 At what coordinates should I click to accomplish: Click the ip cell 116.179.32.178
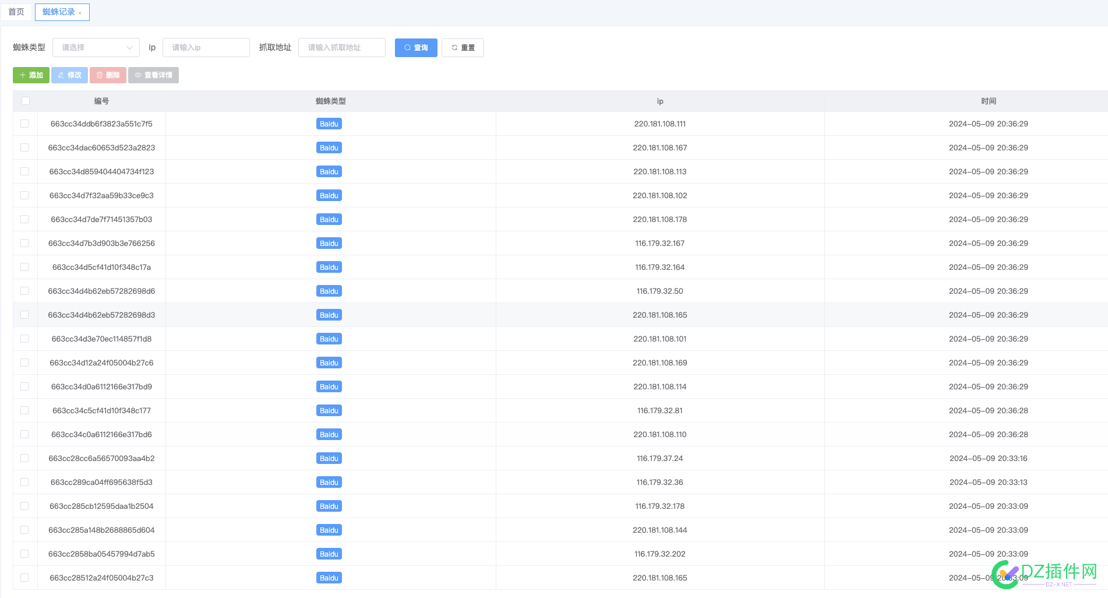coord(660,506)
